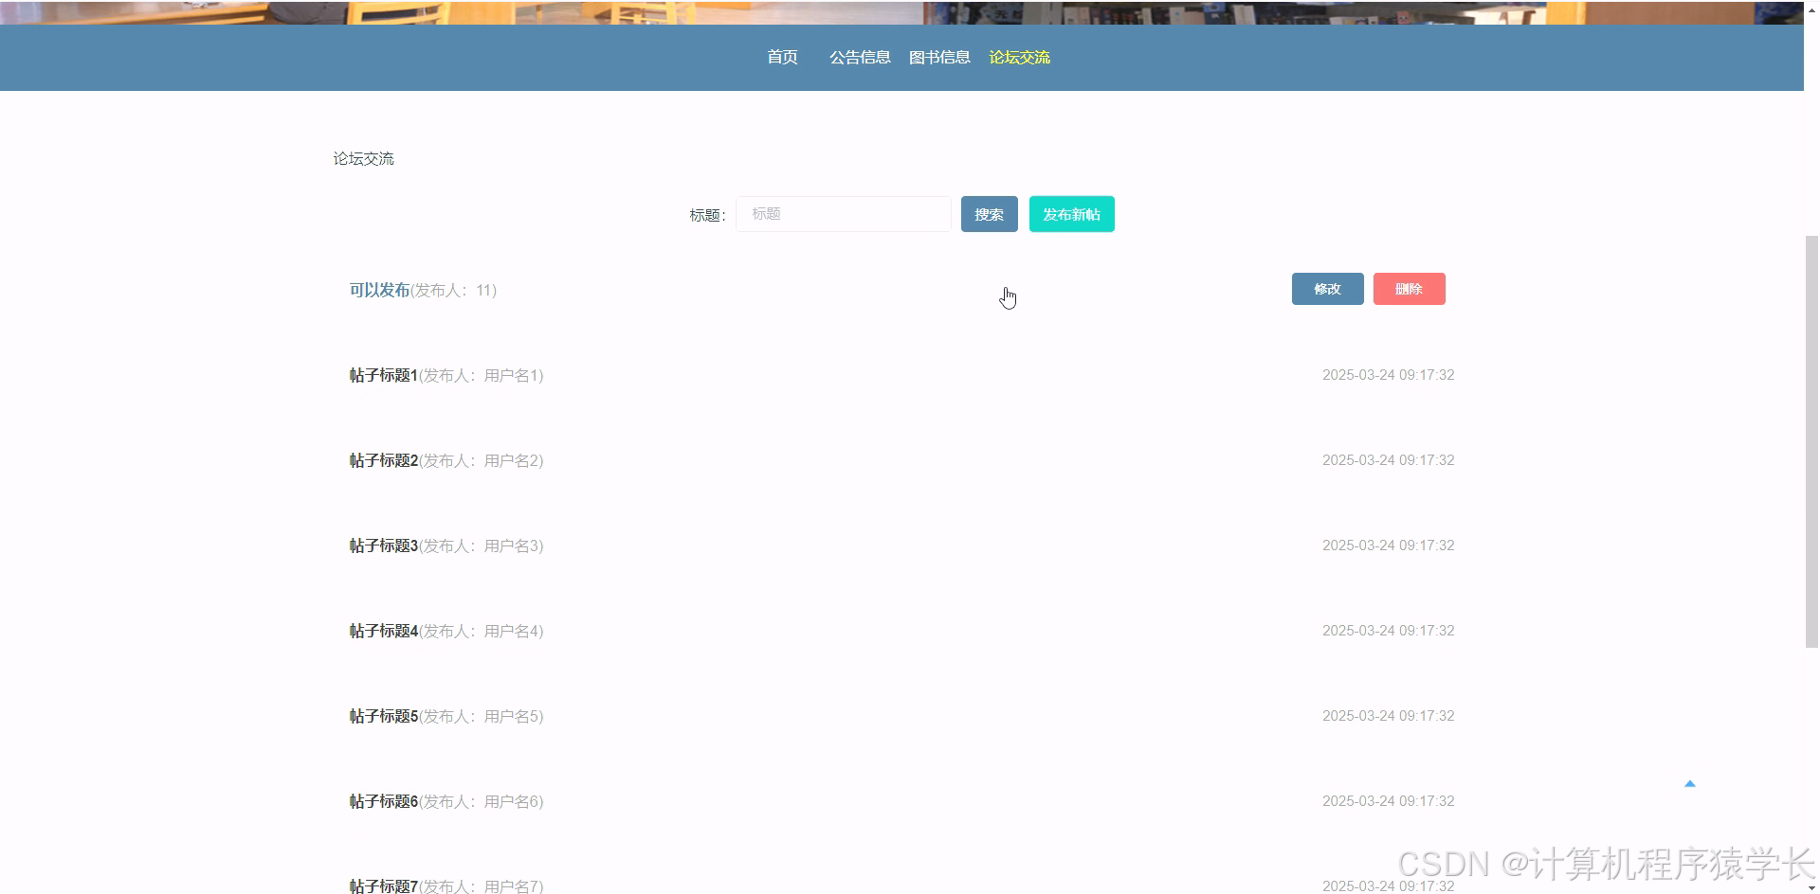Click the 搜索 search button
Image resolution: width=1820 pixels, height=894 pixels.
pyautogui.click(x=989, y=214)
